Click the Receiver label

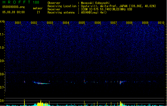(x=54, y=9)
